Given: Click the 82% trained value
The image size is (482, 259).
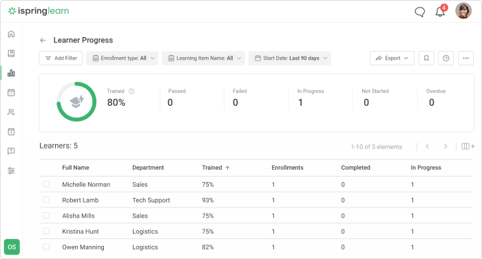Looking at the screenshot, I should (208, 247).
